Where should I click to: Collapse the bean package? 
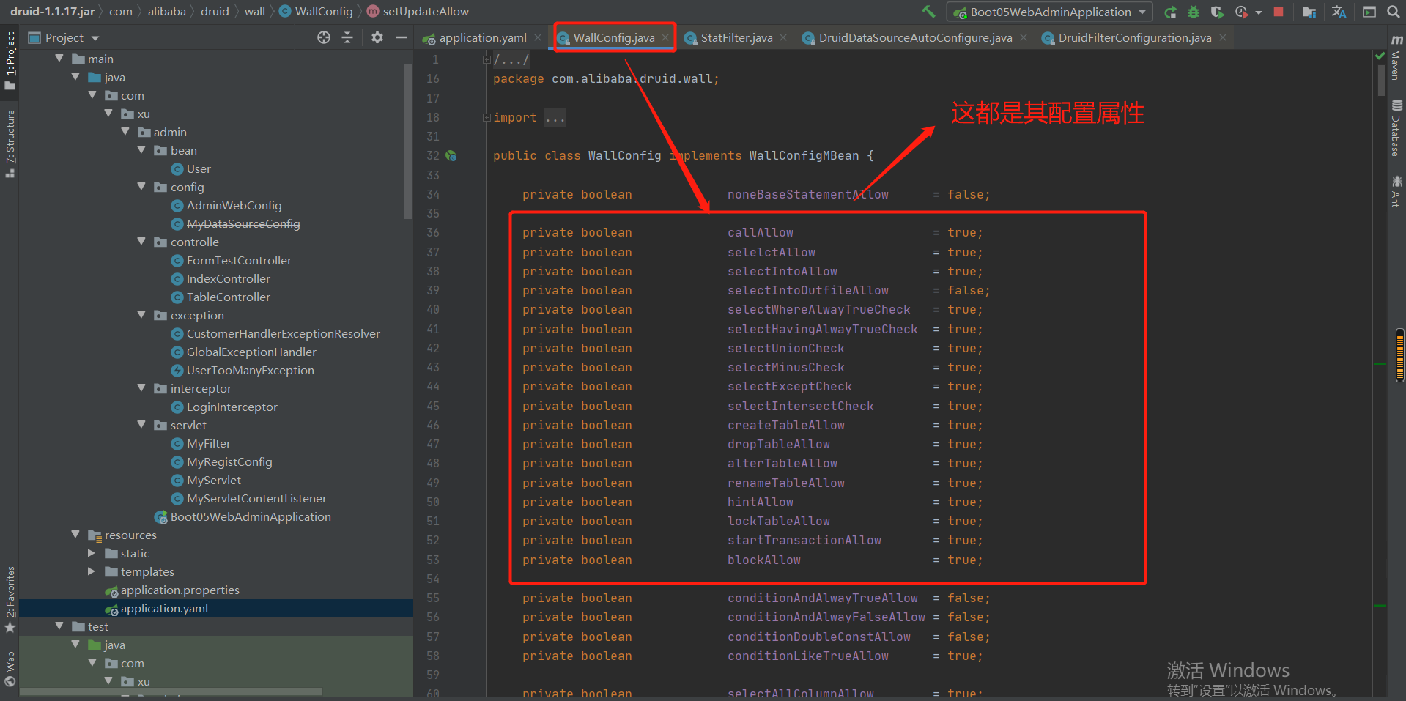tap(142, 150)
